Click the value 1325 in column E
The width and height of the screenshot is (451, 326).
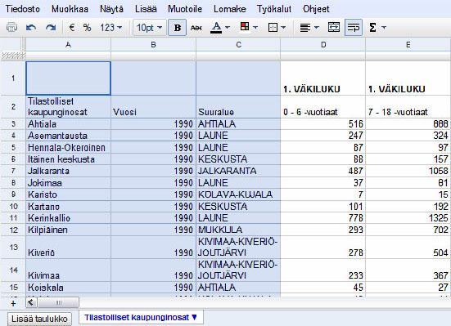coord(408,218)
